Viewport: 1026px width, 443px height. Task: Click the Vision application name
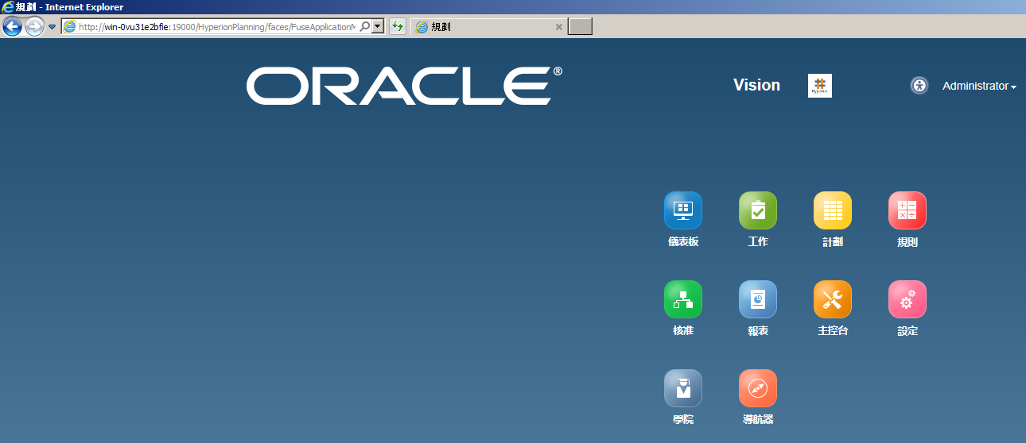pos(756,85)
